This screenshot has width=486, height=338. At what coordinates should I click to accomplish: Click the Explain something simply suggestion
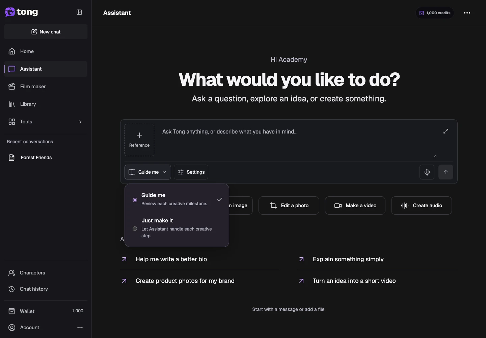click(377, 259)
